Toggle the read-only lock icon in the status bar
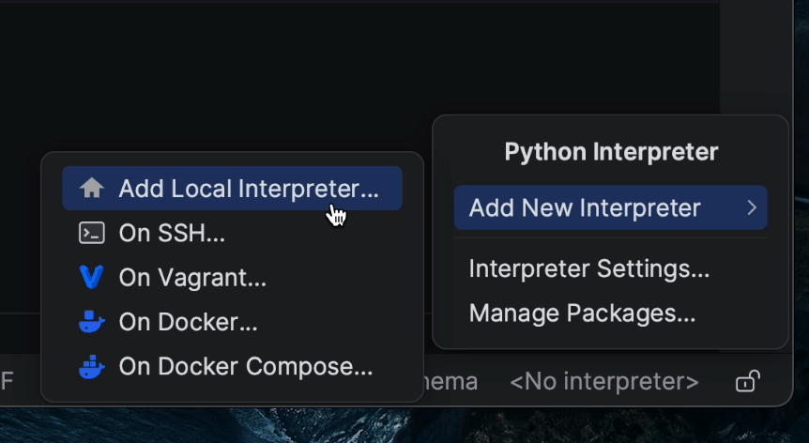Image resolution: width=809 pixels, height=443 pixels. coord(747,382)
